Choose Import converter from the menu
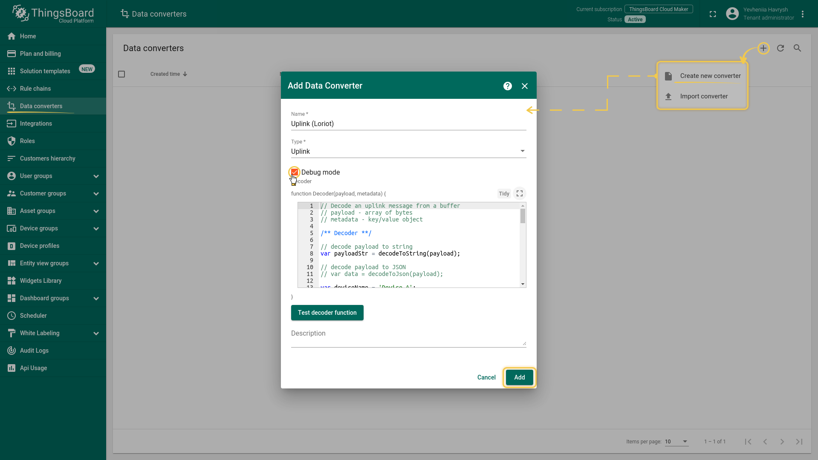This screenshot has height=460, width=818. click(x=703, y=96)
